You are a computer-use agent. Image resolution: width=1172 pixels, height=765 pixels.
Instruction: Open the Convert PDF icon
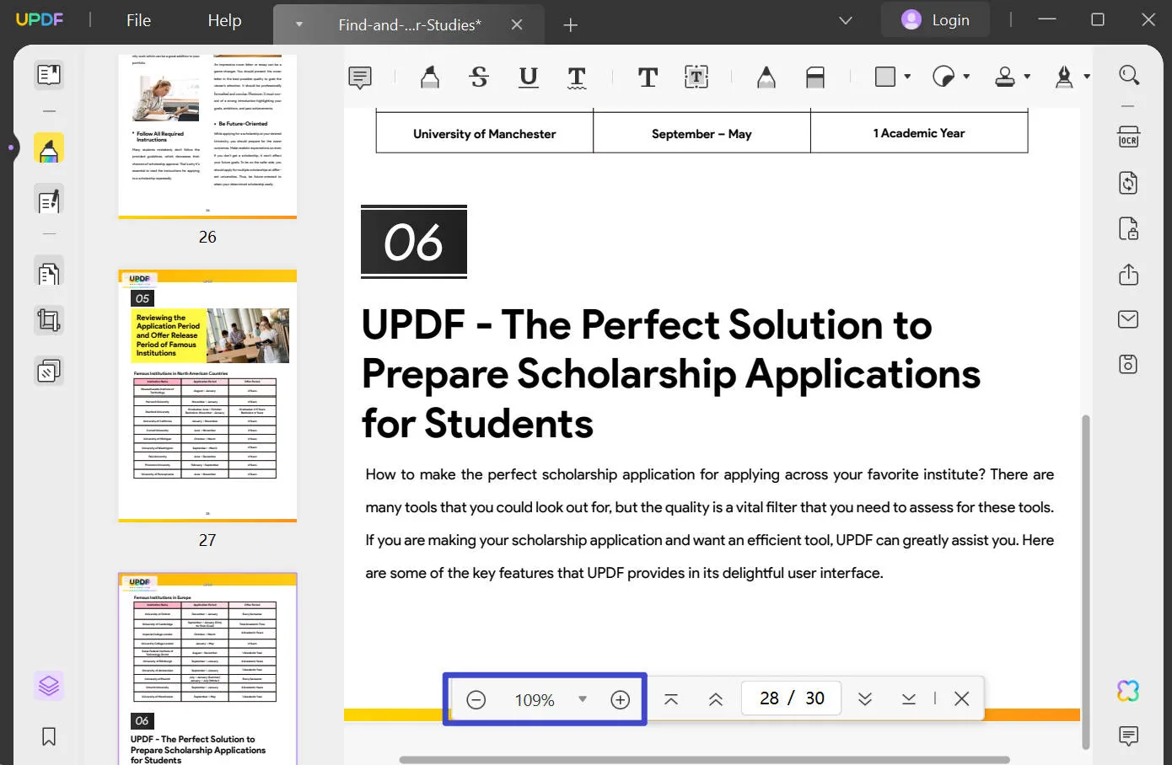1129,183
